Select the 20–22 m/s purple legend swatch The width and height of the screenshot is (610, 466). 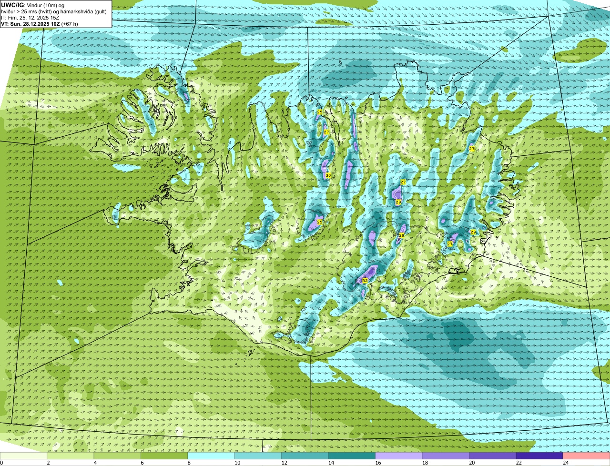[493, 456]
